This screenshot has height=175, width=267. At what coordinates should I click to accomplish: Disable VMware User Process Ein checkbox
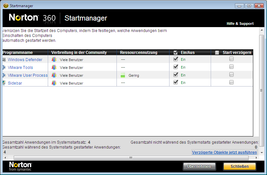tap(176, 74)
